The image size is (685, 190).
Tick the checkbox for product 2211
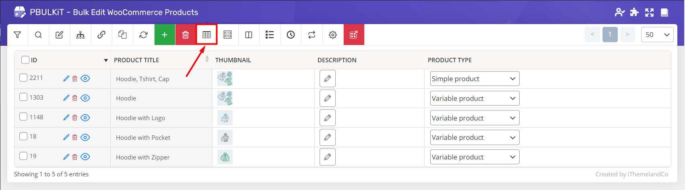tap(23, 78)
